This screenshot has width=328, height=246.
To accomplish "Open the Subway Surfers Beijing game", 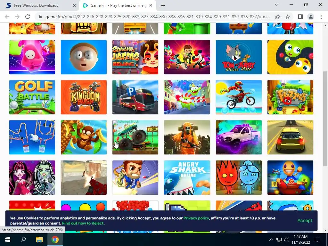I will [x=135, y=57].
